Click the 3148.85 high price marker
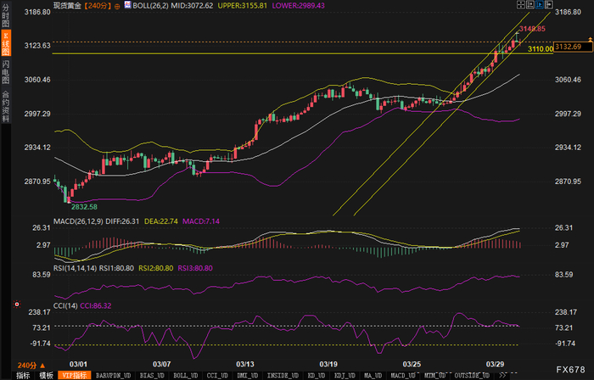Screen dimensions: 594x380 point(532,29)
